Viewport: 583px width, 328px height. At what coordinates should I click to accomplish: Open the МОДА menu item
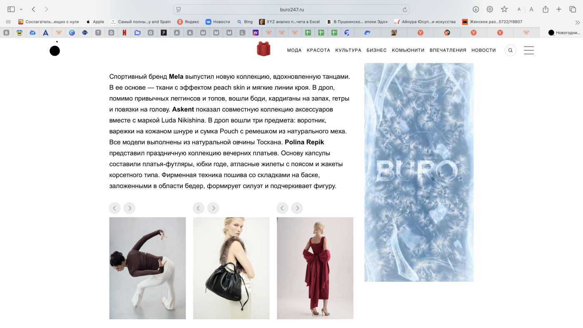pos(294,50)
